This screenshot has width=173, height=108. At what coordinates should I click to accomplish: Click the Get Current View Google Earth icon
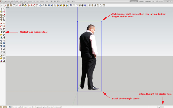[52, 5]
